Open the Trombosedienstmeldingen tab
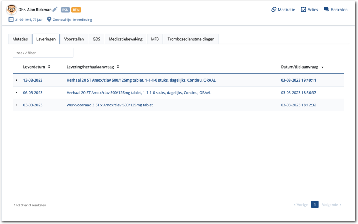 [191, 39]
